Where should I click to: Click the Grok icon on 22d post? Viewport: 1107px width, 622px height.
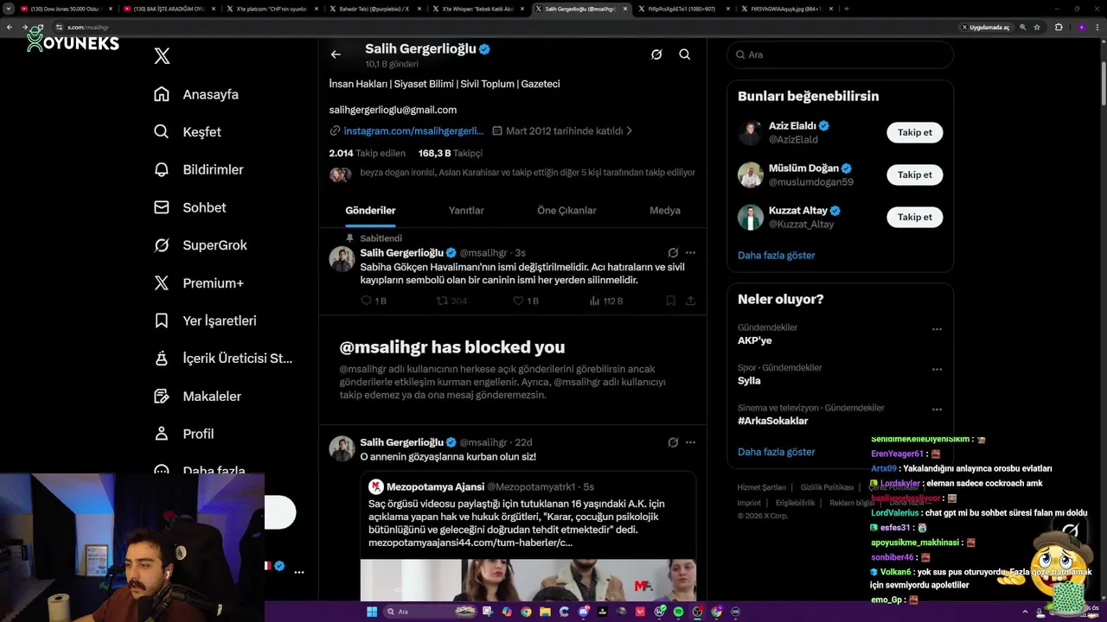[x=673, y=442]
